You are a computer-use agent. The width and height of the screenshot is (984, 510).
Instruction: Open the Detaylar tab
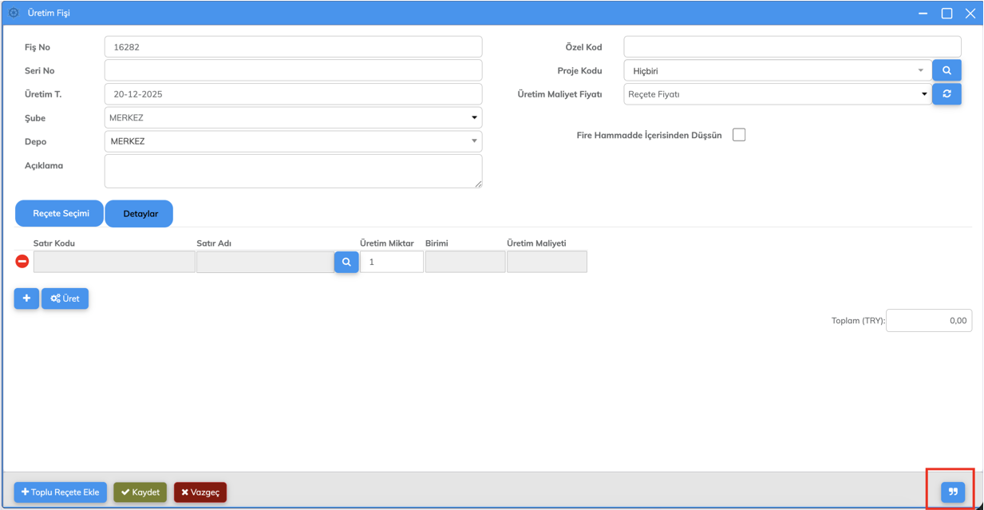coord(140,214)
